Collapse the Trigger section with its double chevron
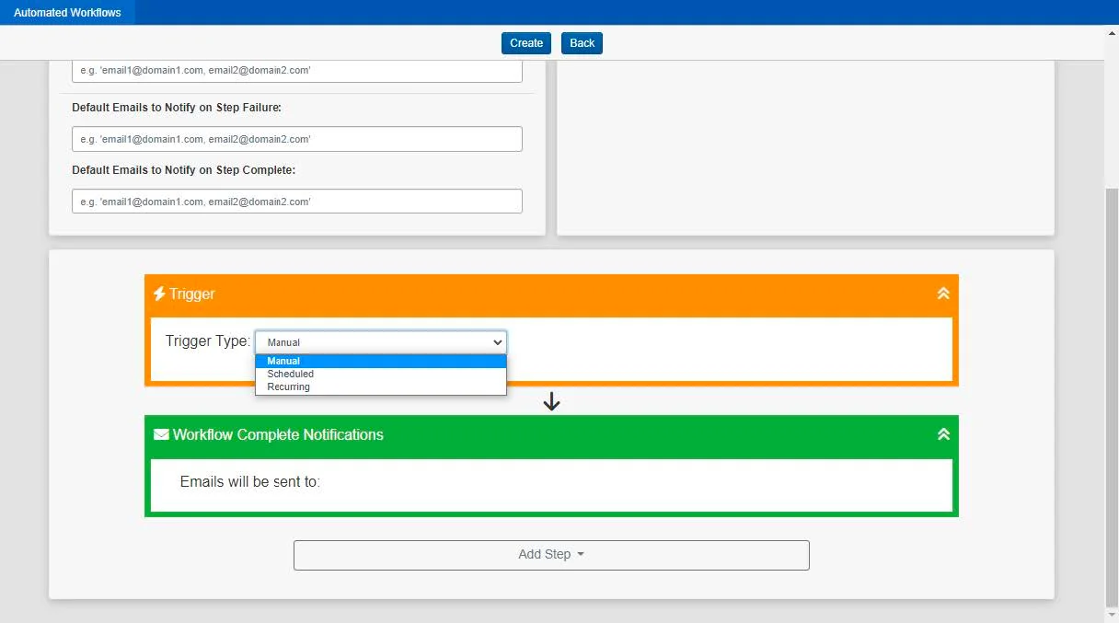Image resolution: width=1119 pixels, height=623 pixels. pyautogui.click(x=942, y=293)
